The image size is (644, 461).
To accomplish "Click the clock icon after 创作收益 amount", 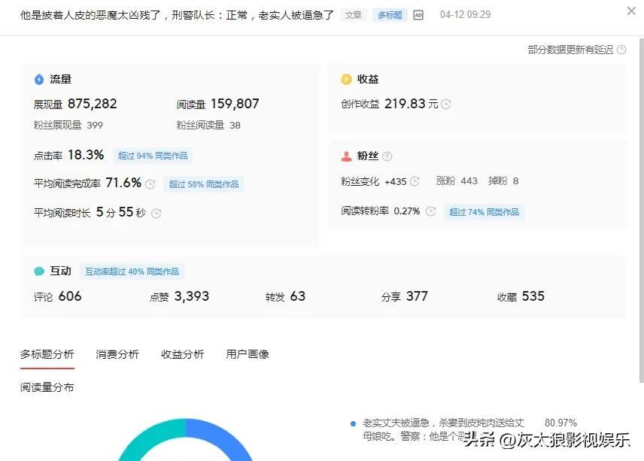I will 446,105.
